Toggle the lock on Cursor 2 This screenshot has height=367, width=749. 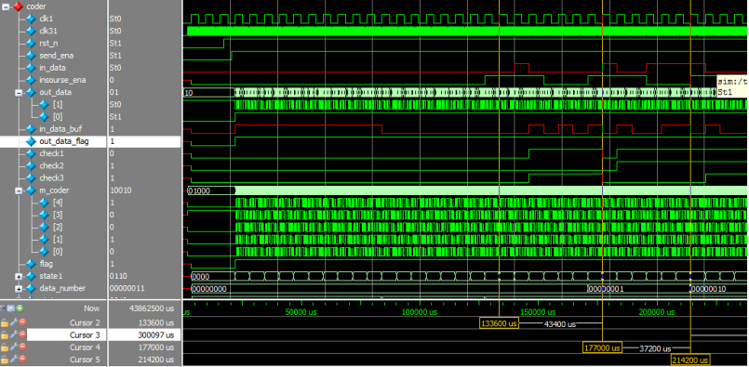[5, 322]
